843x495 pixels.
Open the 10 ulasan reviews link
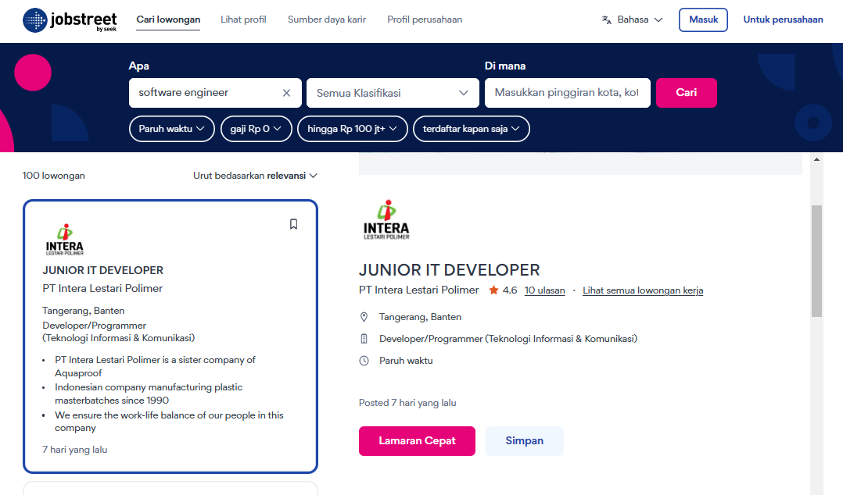coord(544,290)
